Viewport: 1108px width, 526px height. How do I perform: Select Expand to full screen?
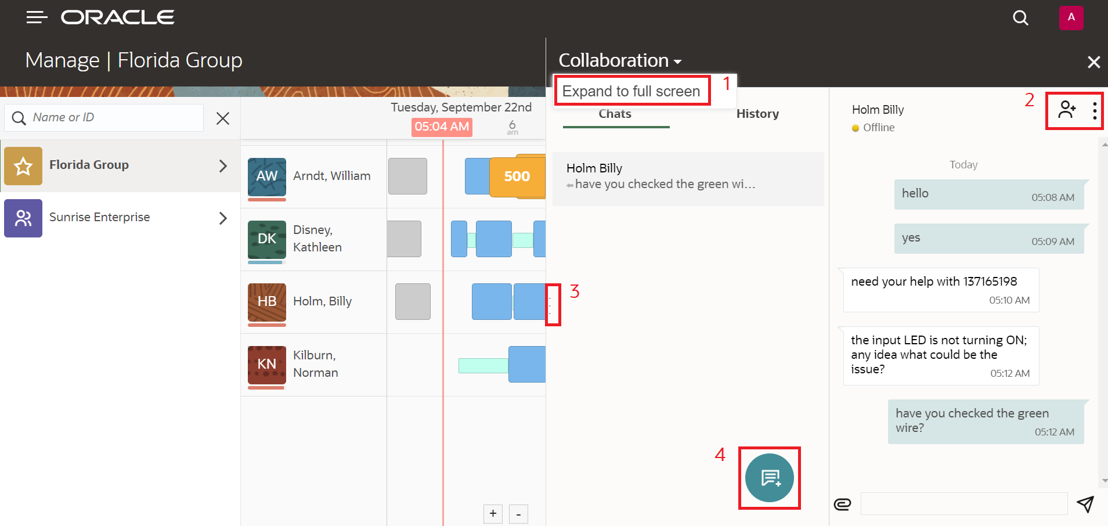[x=631, y=91]
